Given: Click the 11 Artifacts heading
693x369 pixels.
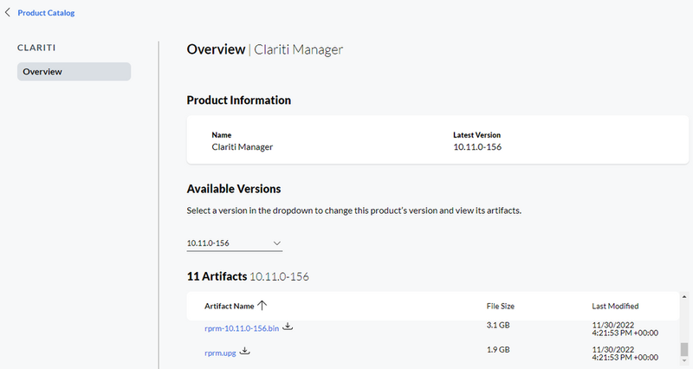Looking at the screenshot, I should coord(217,276).
